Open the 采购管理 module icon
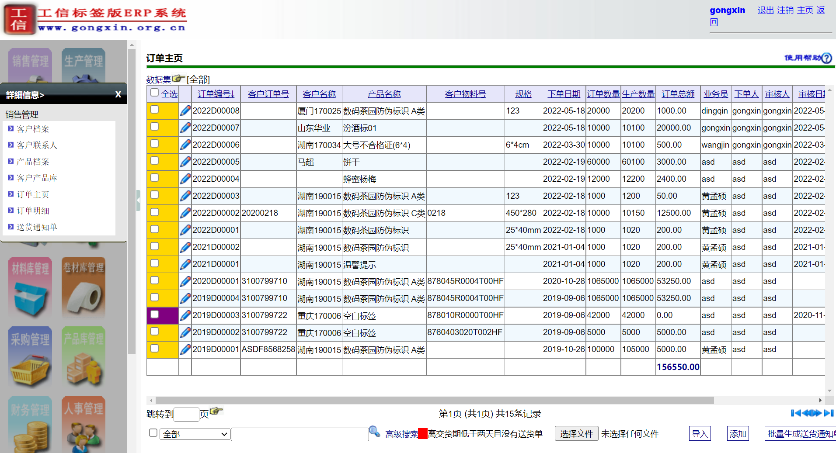The width and height of the screenshot is (836, 453). tap(29, 357)
